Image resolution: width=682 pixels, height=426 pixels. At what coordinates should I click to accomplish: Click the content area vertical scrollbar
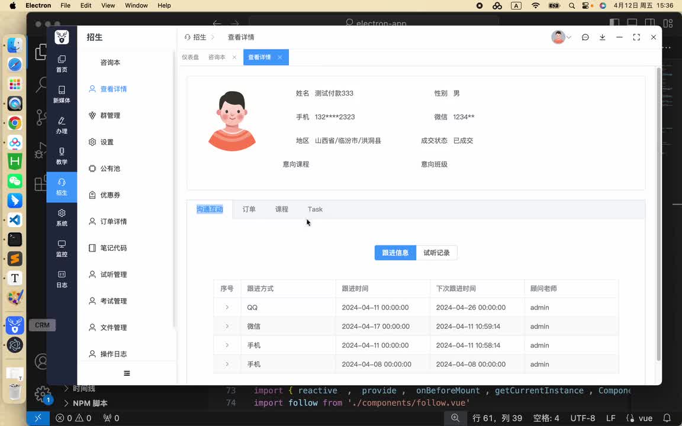coord(658,214)
